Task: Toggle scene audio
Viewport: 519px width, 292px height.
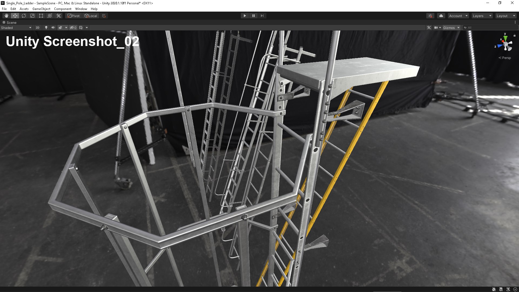Action: pos(53,28)
